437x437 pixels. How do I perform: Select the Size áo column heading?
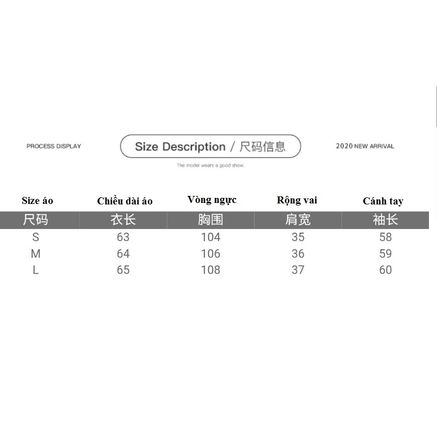coord(37,200)
